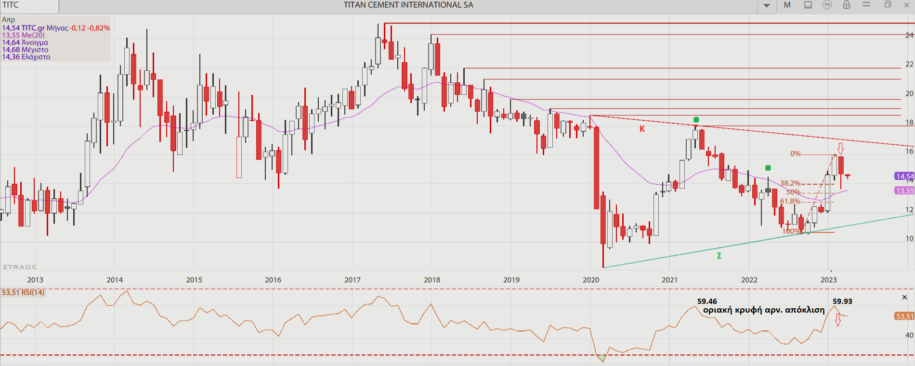This screenshot has height=366, width=915.
Task: Close the RSI indicator panel
Action: coord(904,297)
